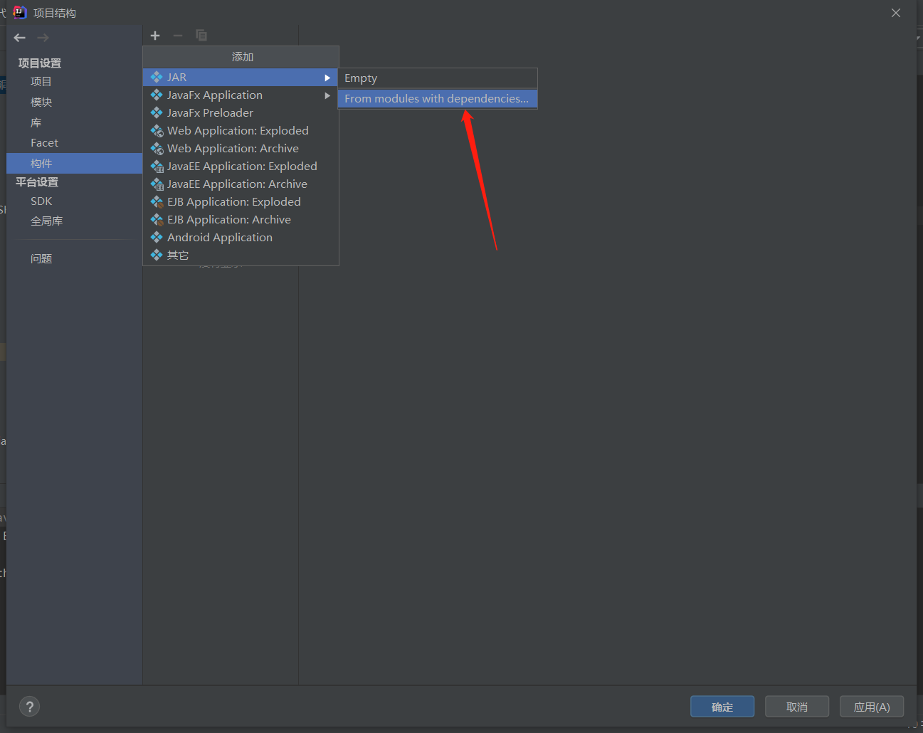Screen dimensions: 923x733
Task: Choose Empty from the JAR submenu
Action: coord(438,78)
